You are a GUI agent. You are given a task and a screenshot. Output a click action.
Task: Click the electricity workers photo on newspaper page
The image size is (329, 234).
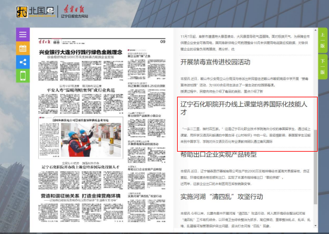(x=91, y=140)
